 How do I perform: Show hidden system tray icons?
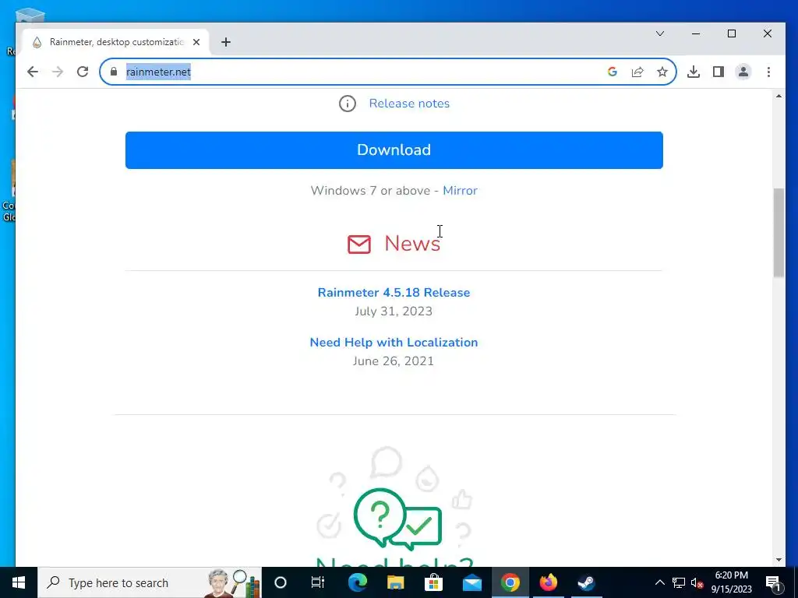click(x=659, y=582)
